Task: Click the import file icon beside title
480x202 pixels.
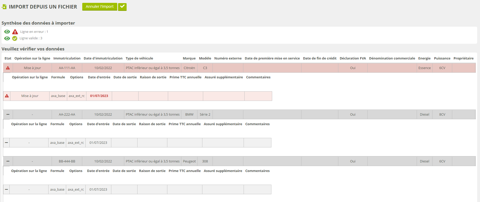Action: point(4,7)
